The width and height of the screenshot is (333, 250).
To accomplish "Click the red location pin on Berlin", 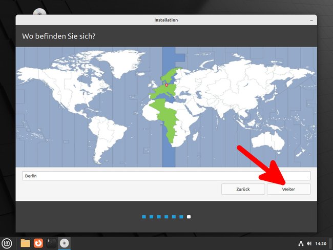I will (167, 85).
